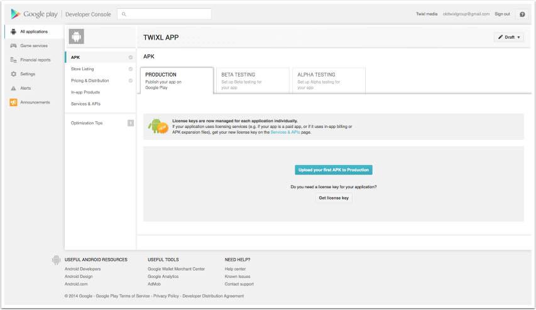This screenshot has width=536, height=310.
Task: Click Upload your first APK to Production
Action: pyautogui.click(x=334, y=170)
